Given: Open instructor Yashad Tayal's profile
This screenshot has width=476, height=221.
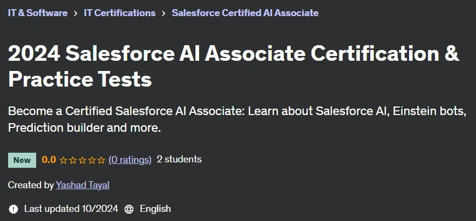Looking at the screenshot, I should pos(83,185).
